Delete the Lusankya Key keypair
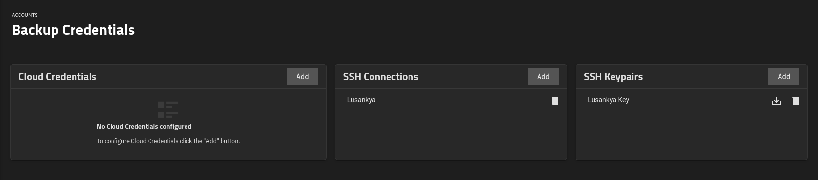Image resolution: width=818 pixels, height=180 pixels. (796, 101)
